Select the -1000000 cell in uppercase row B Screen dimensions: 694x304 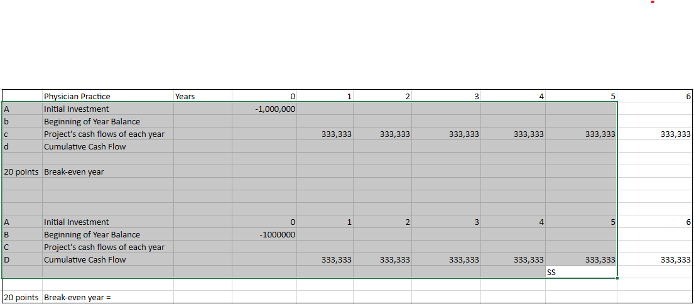[264, 234]
